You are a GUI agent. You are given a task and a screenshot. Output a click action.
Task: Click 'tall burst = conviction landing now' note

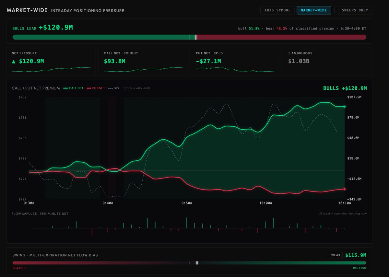342,214
